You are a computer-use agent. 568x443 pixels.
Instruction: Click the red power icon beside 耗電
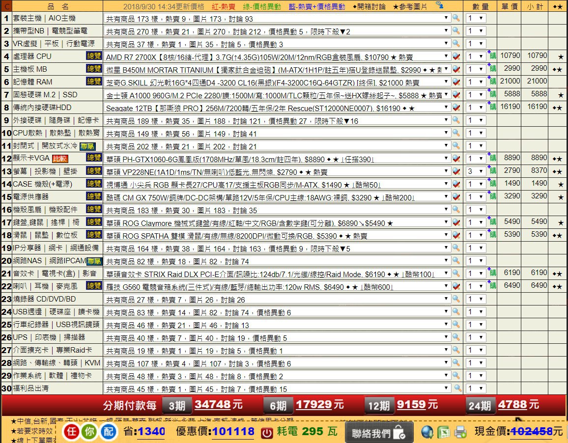(x=267, y=433)
